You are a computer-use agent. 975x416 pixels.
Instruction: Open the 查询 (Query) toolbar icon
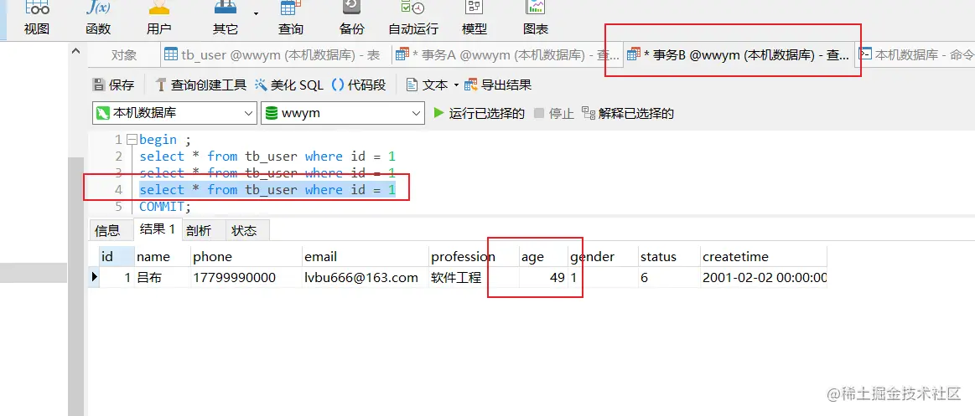click(x=290, y=18)
